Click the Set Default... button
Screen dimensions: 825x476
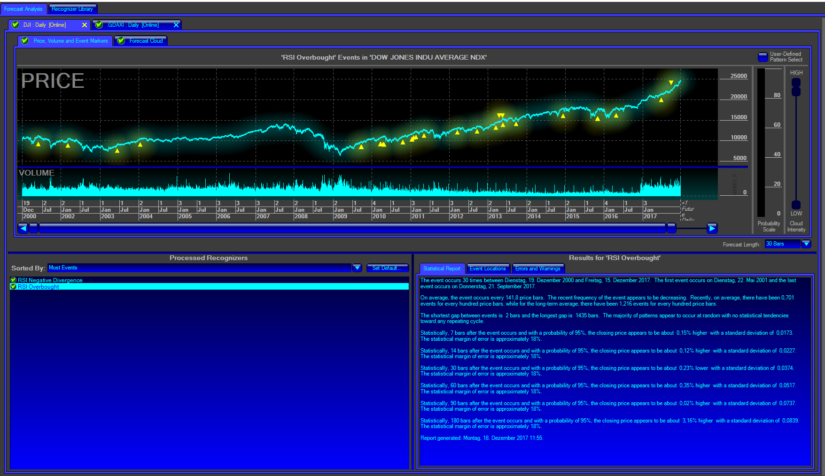pyautogui.click(x=387, y=268)
